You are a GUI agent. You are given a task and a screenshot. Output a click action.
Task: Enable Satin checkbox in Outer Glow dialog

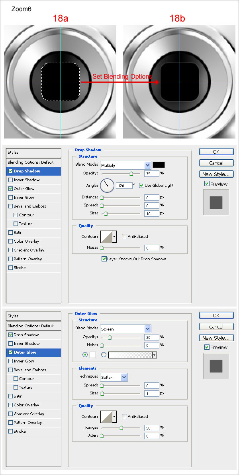pyautogui.click(x=11, y=396)
